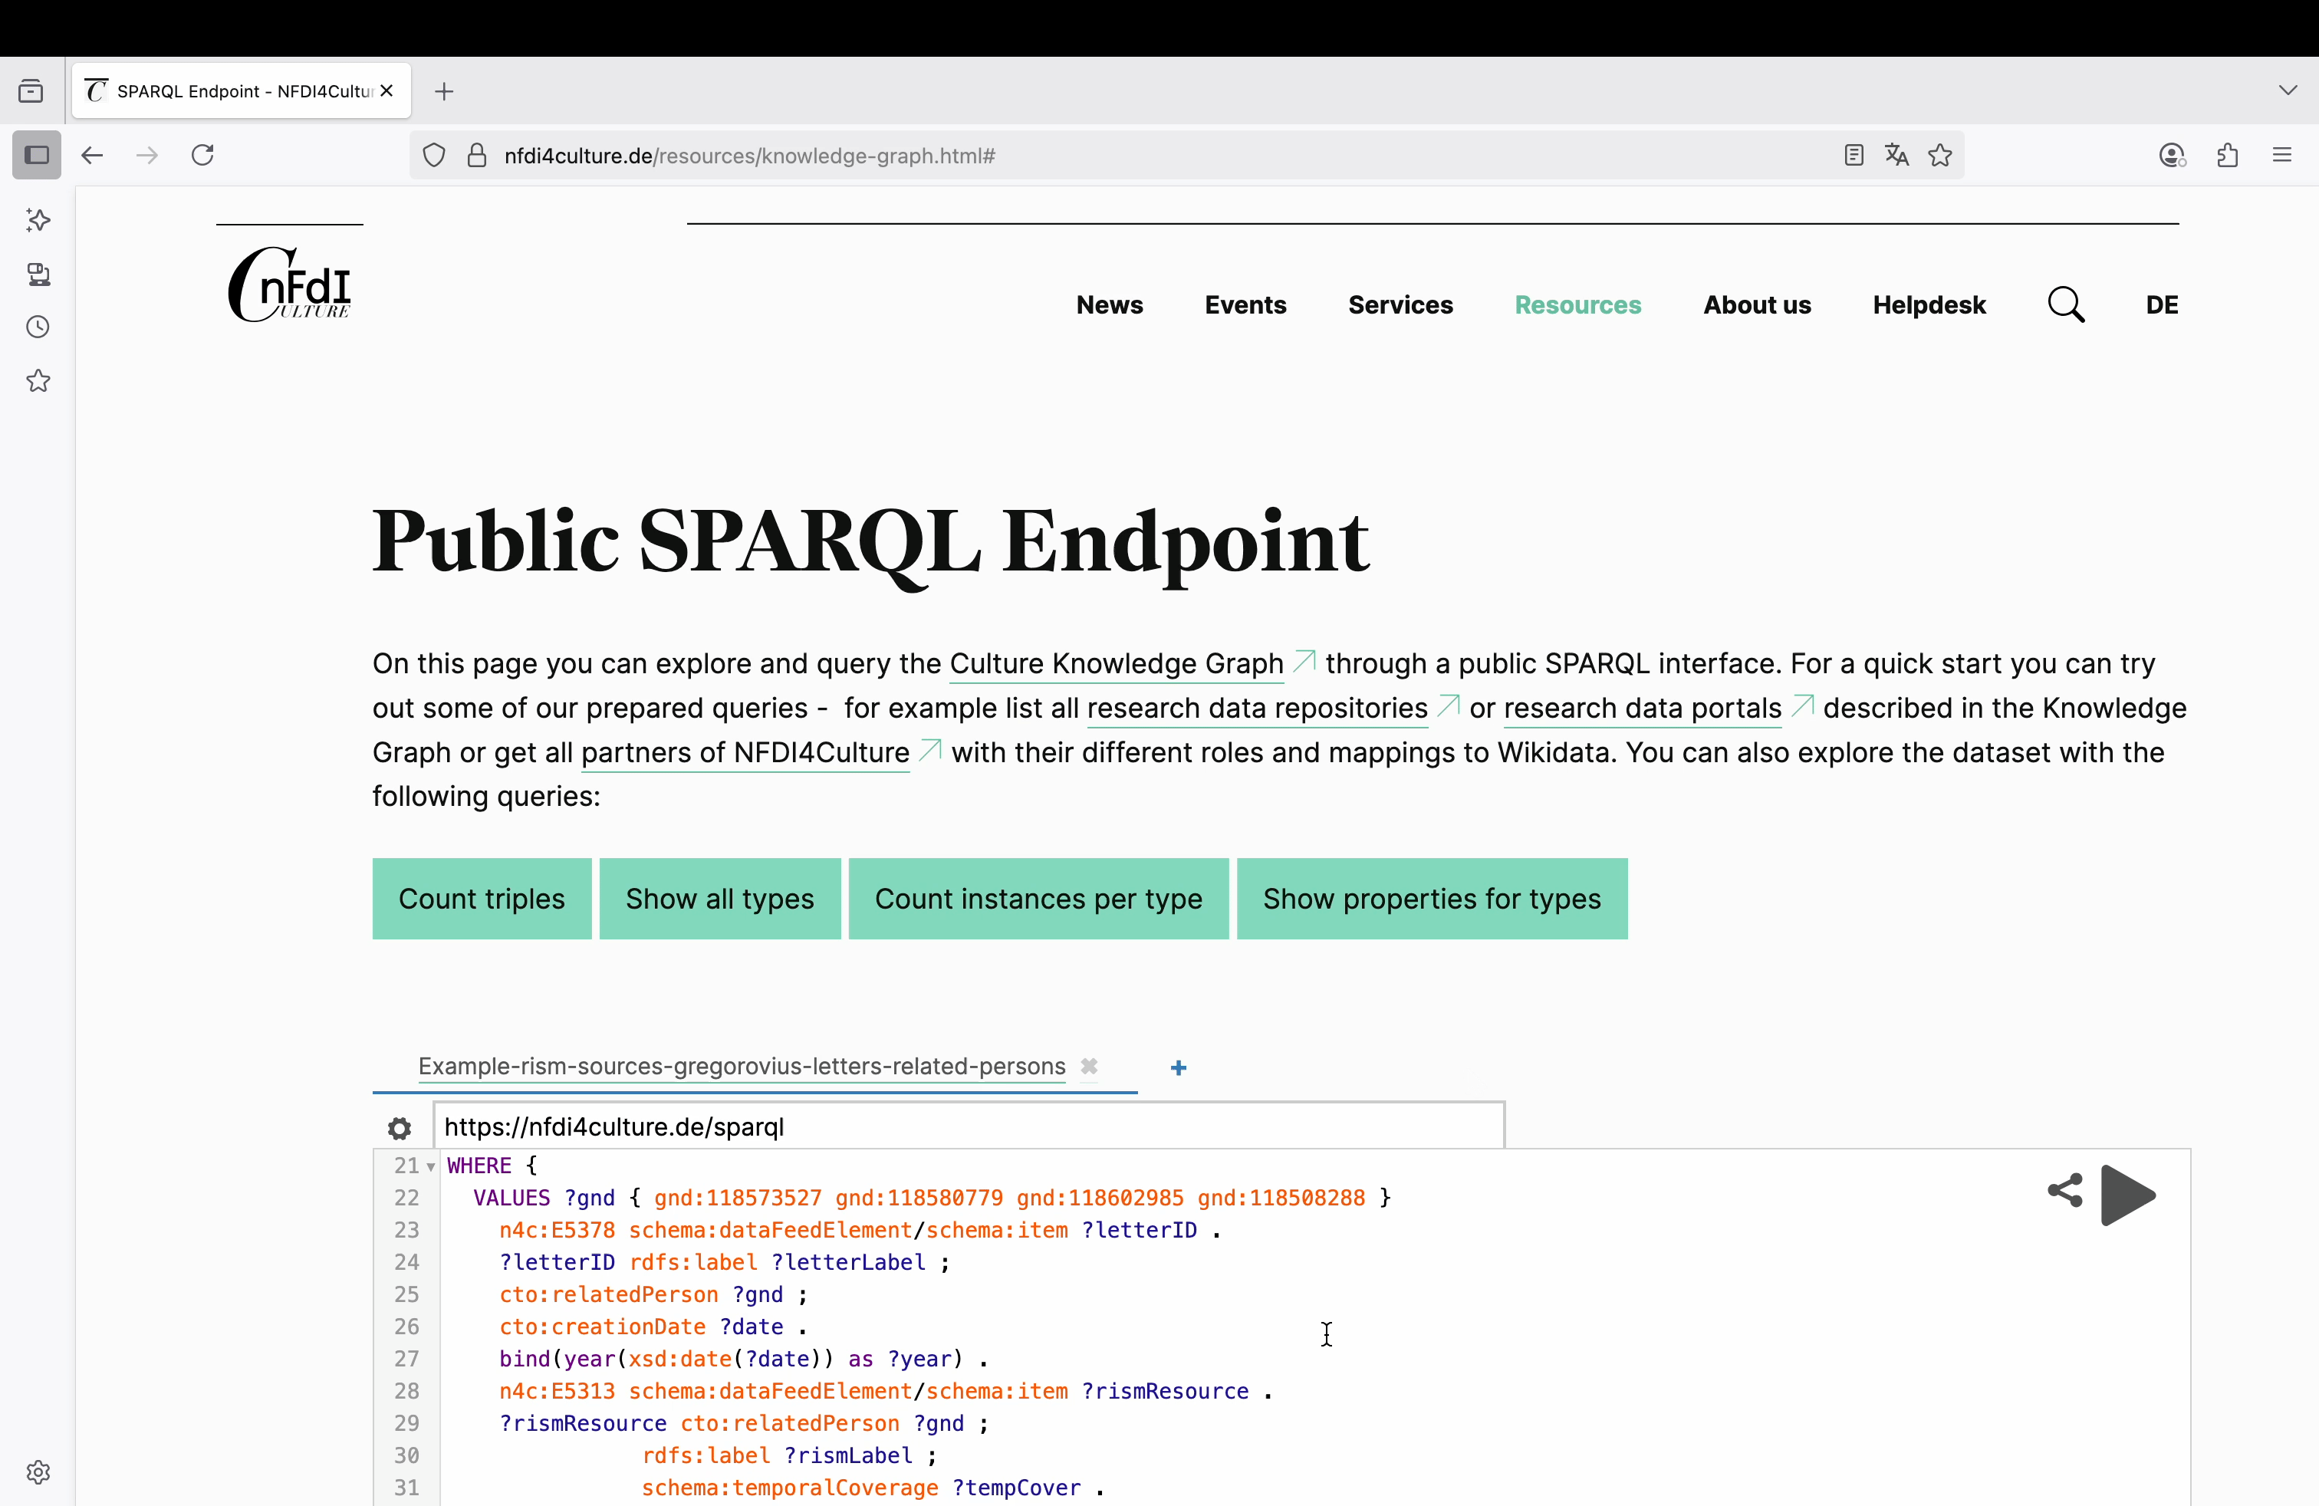Open the Events menu
The image size is (2319, 1506).
1245,305
